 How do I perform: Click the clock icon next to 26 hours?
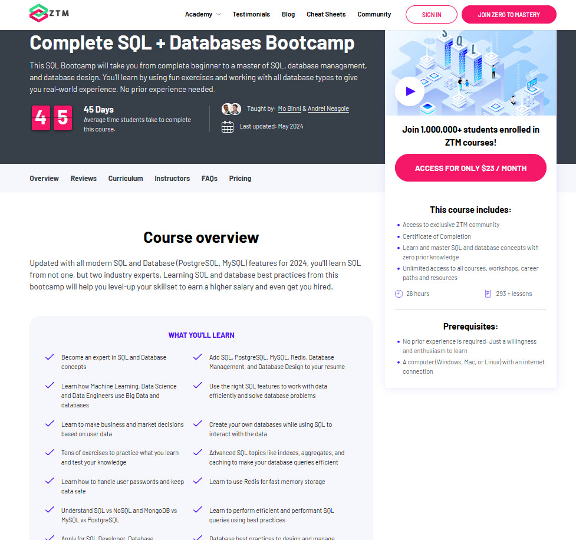[399, 294]
